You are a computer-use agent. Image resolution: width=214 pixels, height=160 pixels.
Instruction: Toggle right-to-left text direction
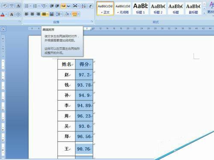point(69,6)
